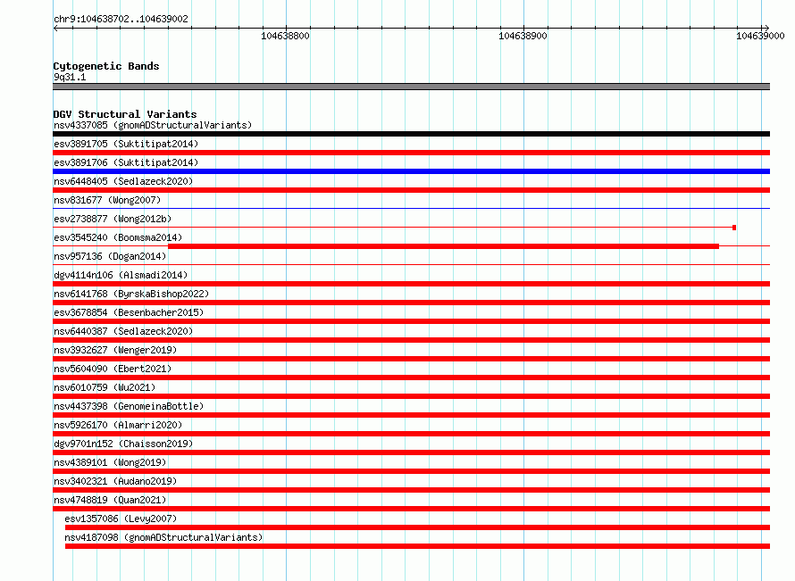Select the nsv6010759 Wu2021 label

tap(105, 387)
